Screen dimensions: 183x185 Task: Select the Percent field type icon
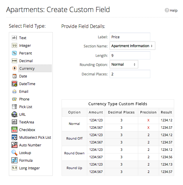[x=14, y=53]
